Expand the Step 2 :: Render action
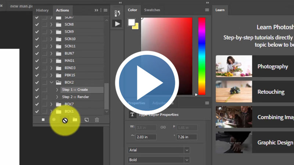The image size is (294, 165). (x=57, y=97)
